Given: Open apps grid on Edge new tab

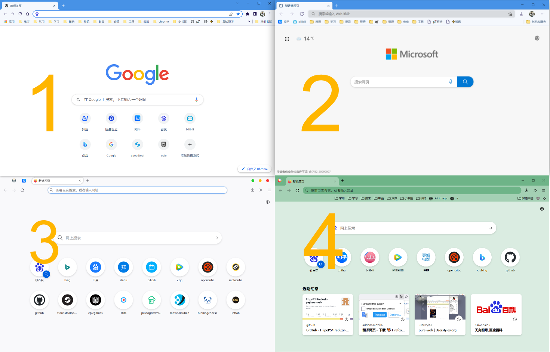Looking at the screenshot, I should coord(287,39).
